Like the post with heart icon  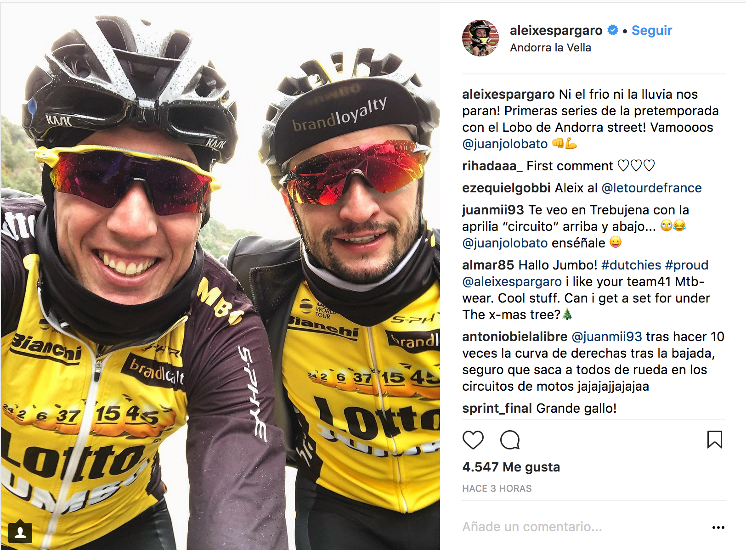point(473,440)
